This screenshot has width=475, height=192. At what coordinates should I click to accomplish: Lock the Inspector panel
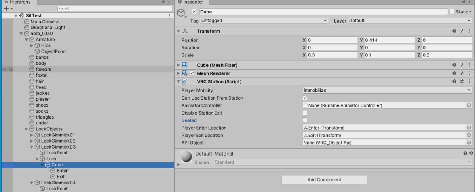(463, 2)
